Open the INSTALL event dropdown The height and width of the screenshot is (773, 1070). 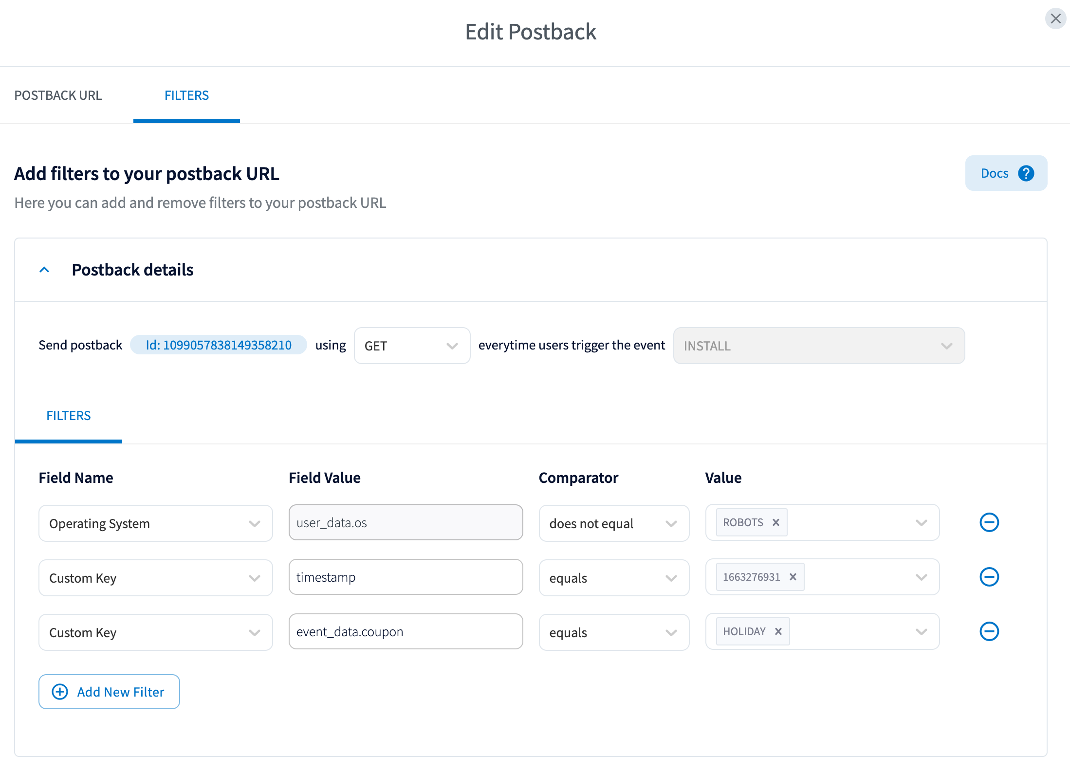coord(819,346)
